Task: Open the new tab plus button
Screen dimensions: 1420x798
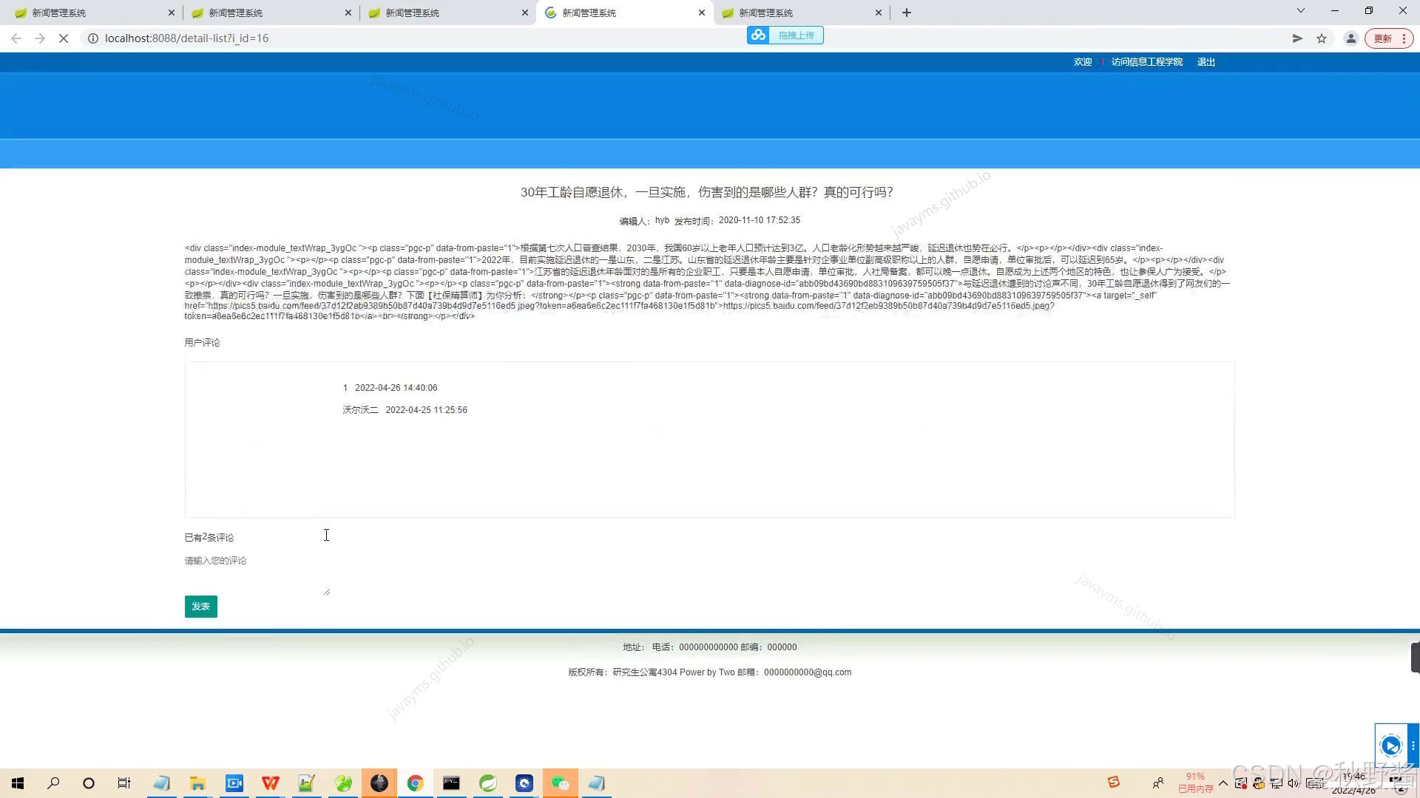Action: tap(907, 13)
